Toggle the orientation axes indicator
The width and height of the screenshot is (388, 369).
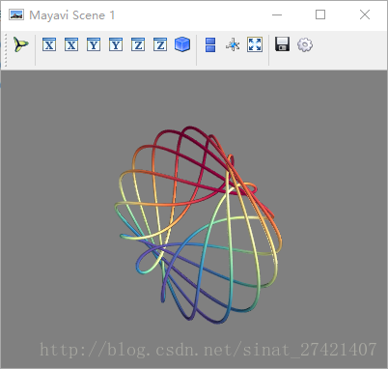point(233,44)
